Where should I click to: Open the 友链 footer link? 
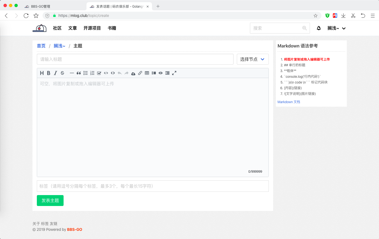click(53, 223)
